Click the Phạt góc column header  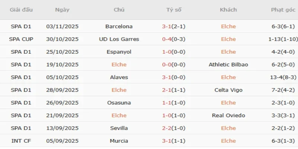[x=282, y=10]
